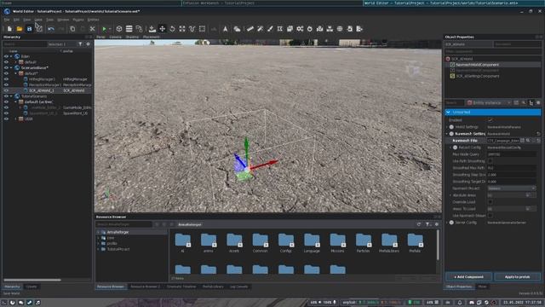Click the globe icon in the toolbar

click(x=340, y=29)
